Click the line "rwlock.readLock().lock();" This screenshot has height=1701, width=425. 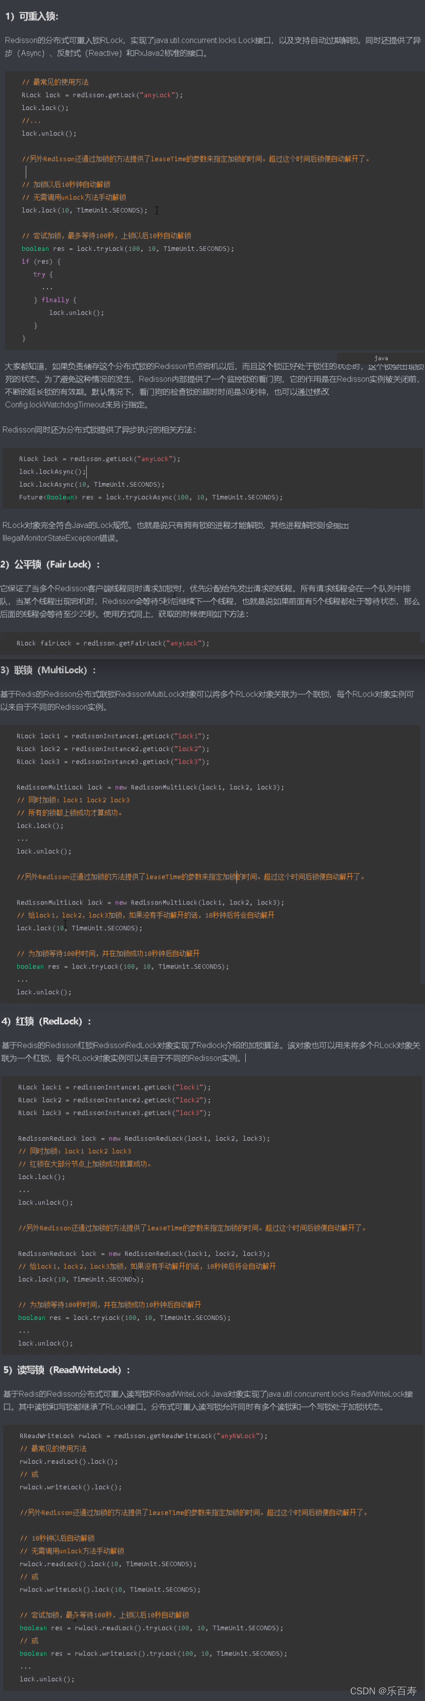click(69, 1461)
